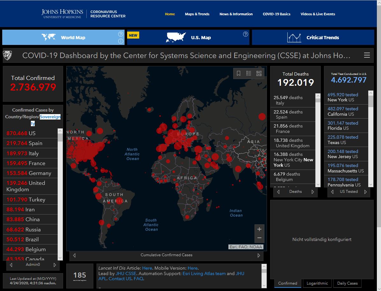This screenshot has width=381, height=291.
Task: Select Turkey in confirmed cases list
Action: point(30,200)
